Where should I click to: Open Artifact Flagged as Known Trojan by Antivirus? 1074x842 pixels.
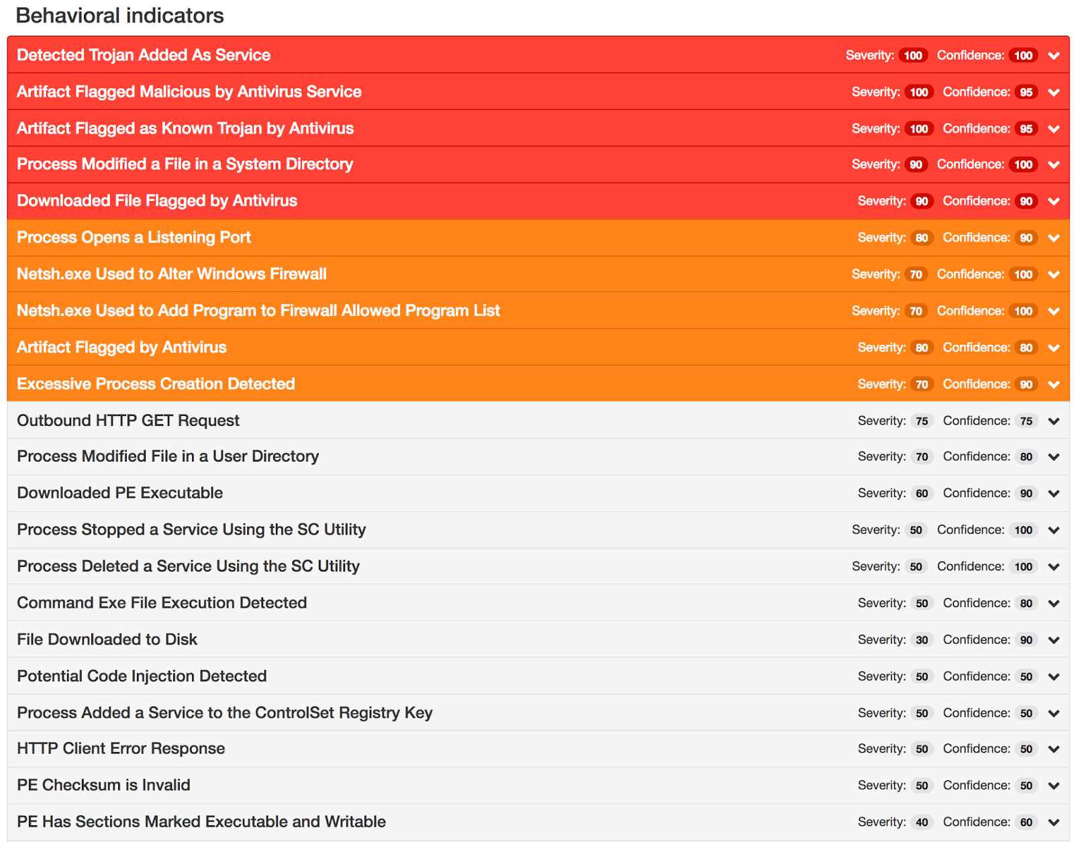click(x=185, y=128)
